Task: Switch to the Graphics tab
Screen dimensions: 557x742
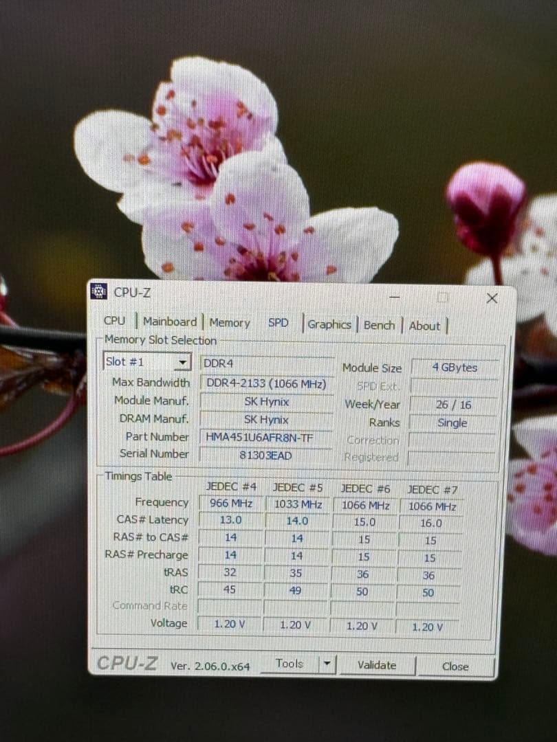Action: tap(329, 324)
